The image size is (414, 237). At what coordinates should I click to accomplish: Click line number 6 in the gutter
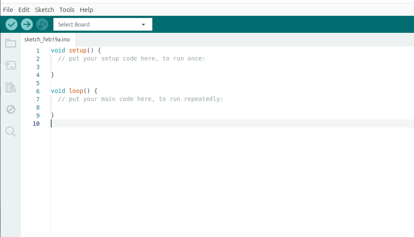click(x=38, y=91)
